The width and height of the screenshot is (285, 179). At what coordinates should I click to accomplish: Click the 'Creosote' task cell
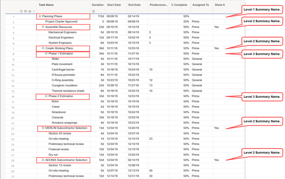(x=57, y=117)
